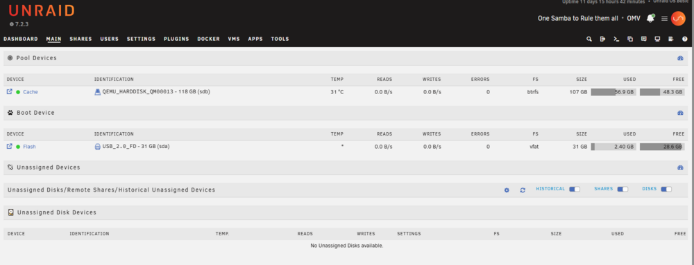Open Flash device external-link icon
The height and width of the screenshot is (265, 694).
pos(9,147)
